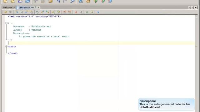Image resolution: width=200 pixels, height=112 pixels.
Task: Run XSL Transformation blue arrow icon
Action: (98, 12)
